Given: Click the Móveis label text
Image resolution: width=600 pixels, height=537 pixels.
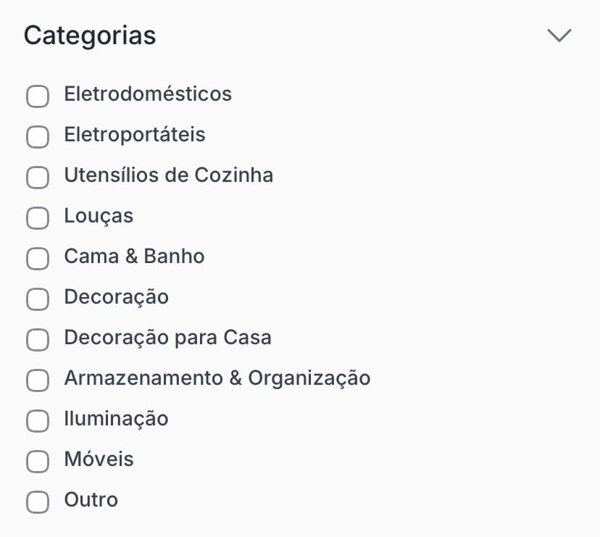Looking at the screenshot, I should [x=99, y=459].
